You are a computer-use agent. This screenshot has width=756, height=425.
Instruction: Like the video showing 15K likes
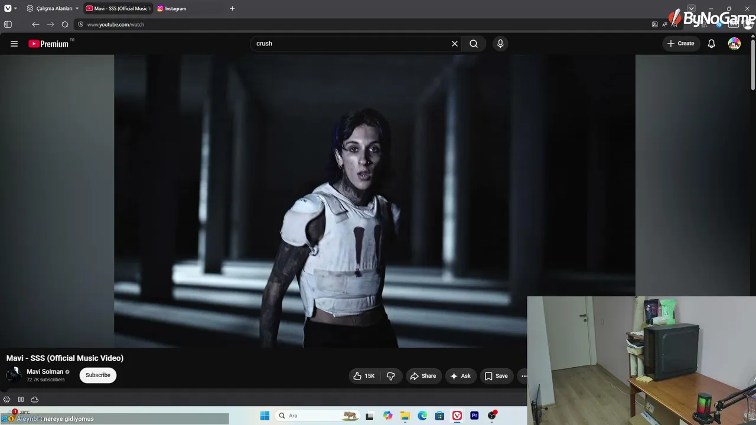click(x=364, y=376)
